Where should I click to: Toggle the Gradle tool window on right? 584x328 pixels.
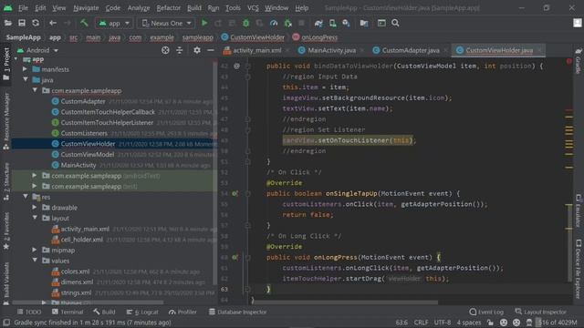579,61
